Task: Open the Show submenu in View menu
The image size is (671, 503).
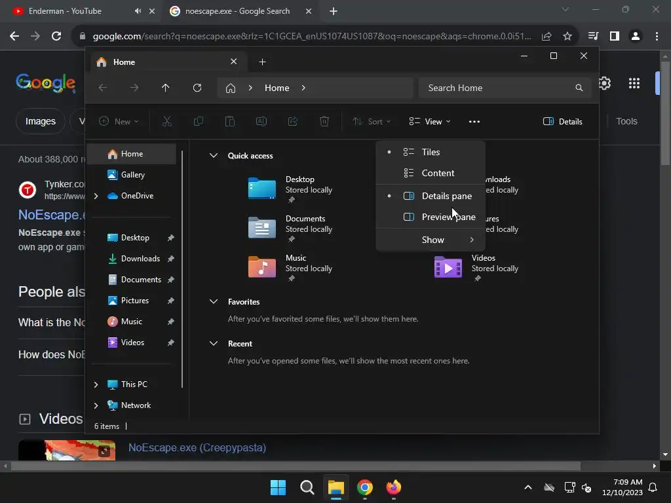Action: coord(431,240)
